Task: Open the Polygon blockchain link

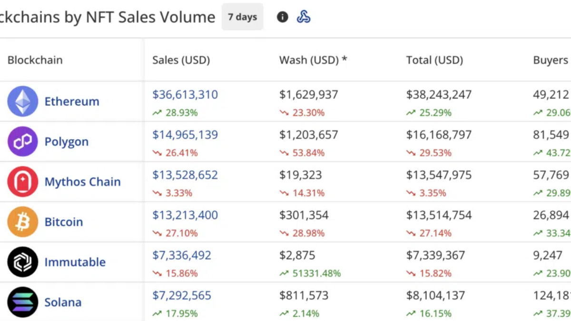Action: [67, 142]
